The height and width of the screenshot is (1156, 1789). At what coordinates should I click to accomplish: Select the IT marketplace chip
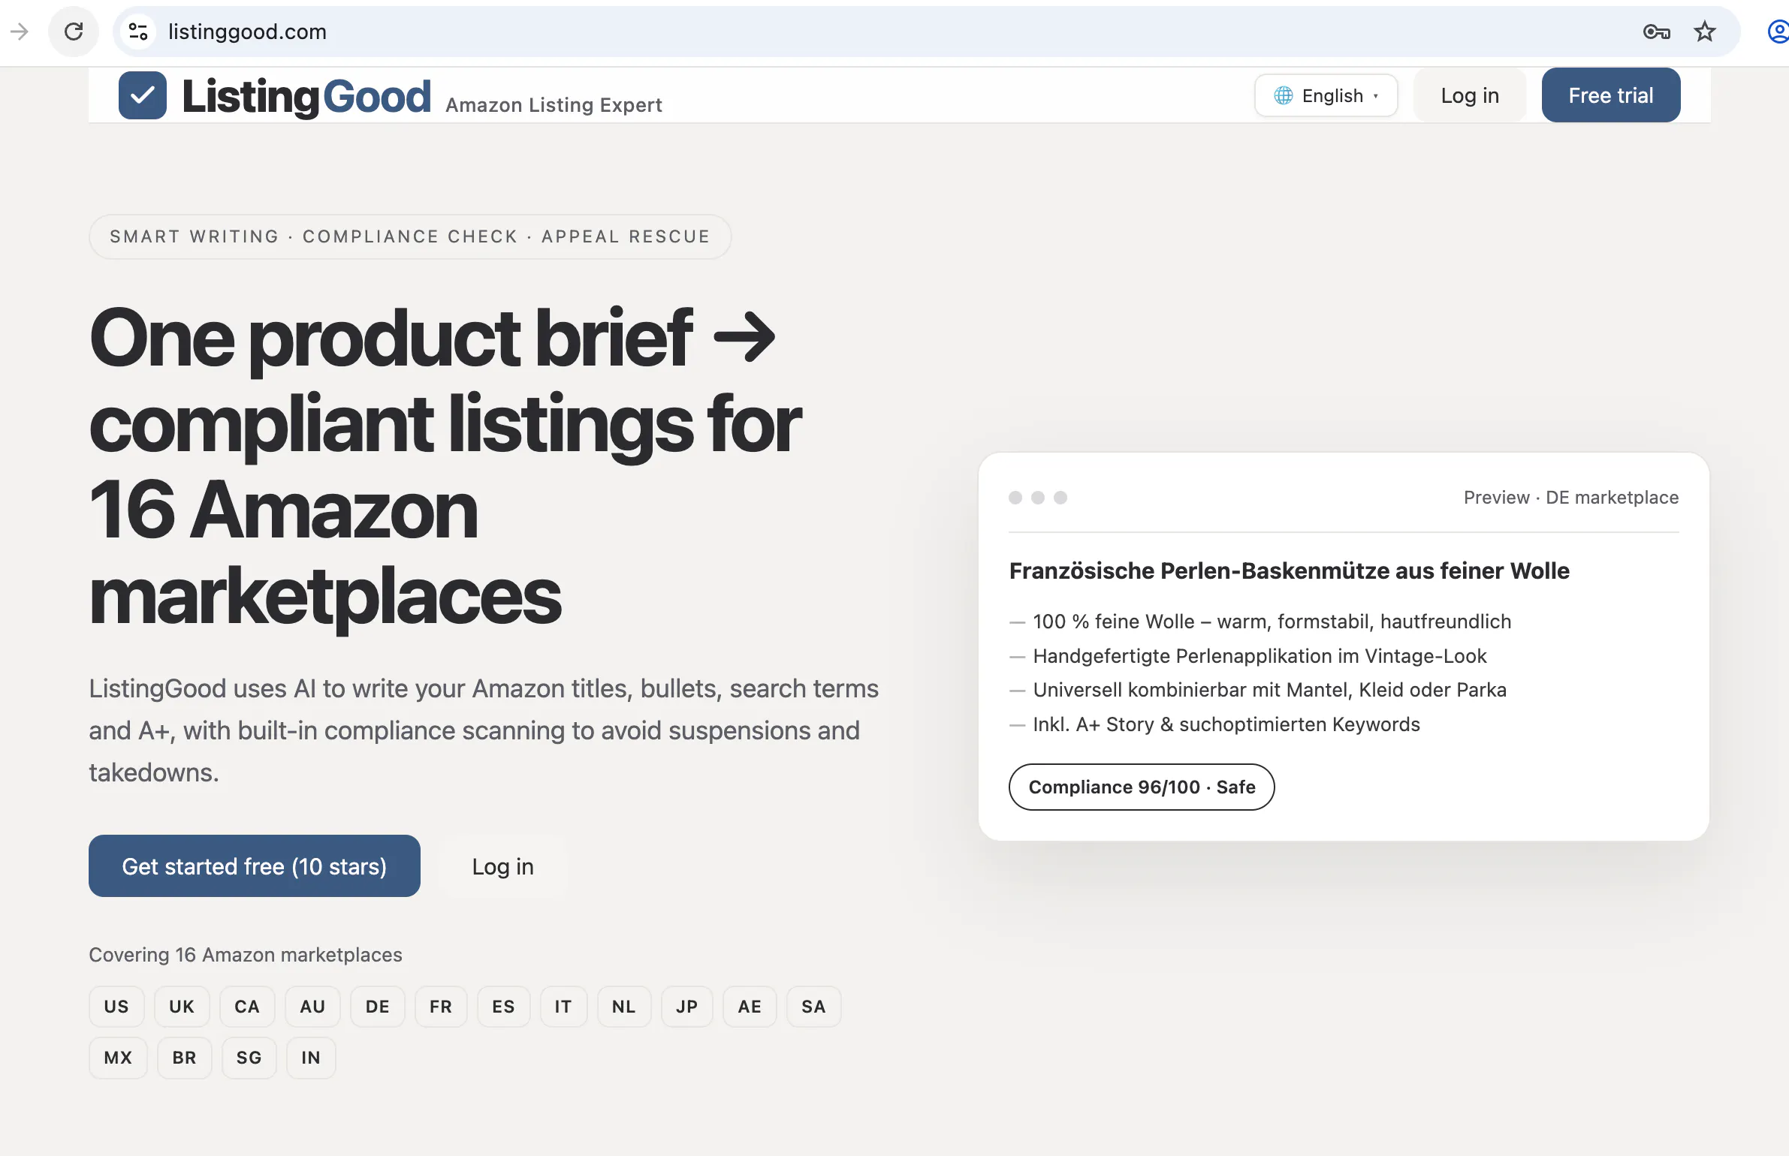[563, 1007]
